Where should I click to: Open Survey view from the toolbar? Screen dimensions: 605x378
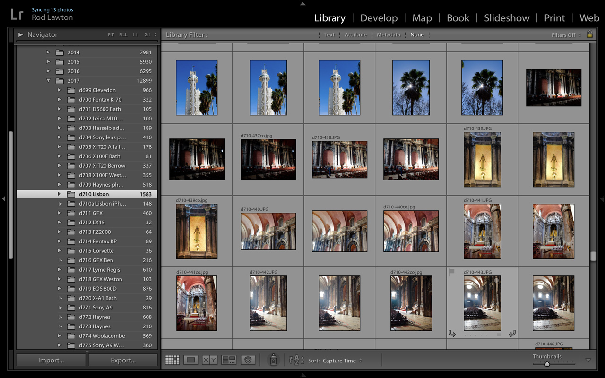pos(229,360)
